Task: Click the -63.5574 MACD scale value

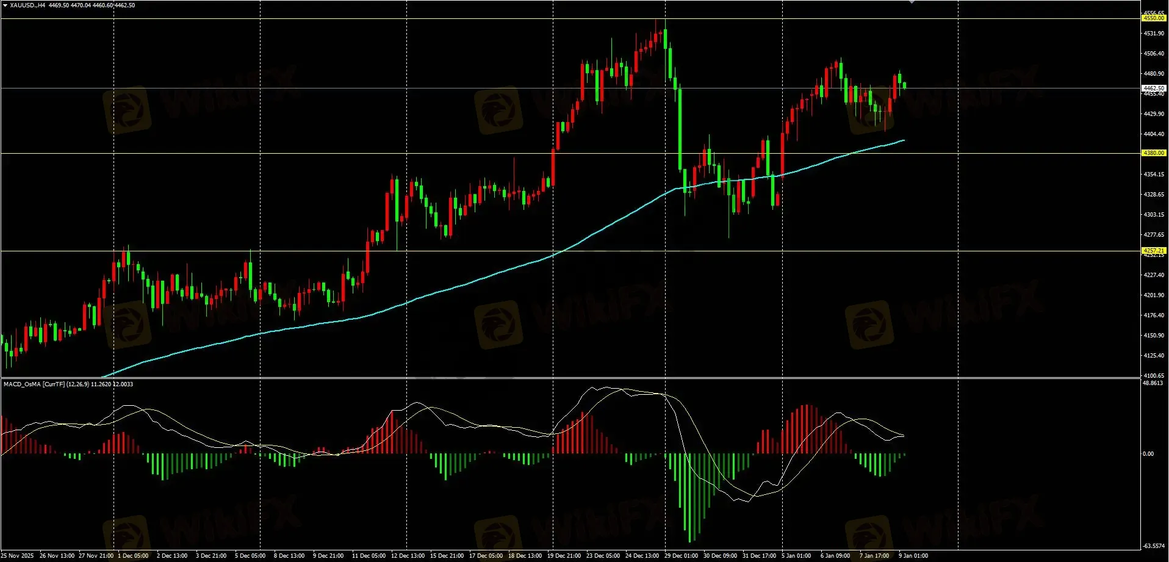Action: (1153, 546)
